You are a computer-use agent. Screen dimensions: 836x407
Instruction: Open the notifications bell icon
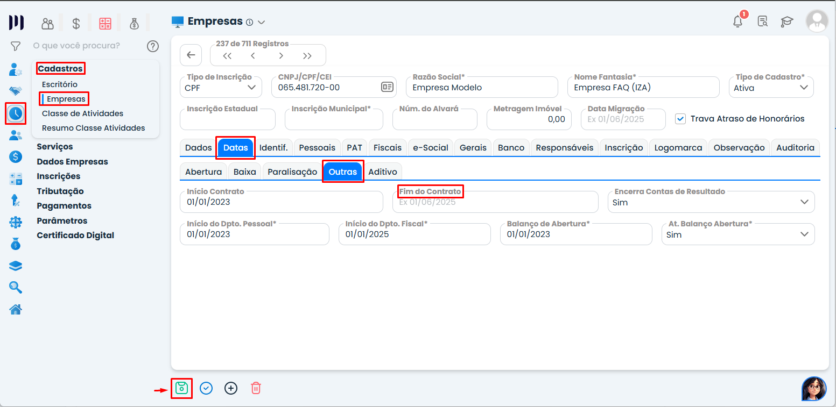[x=738, y=22]
